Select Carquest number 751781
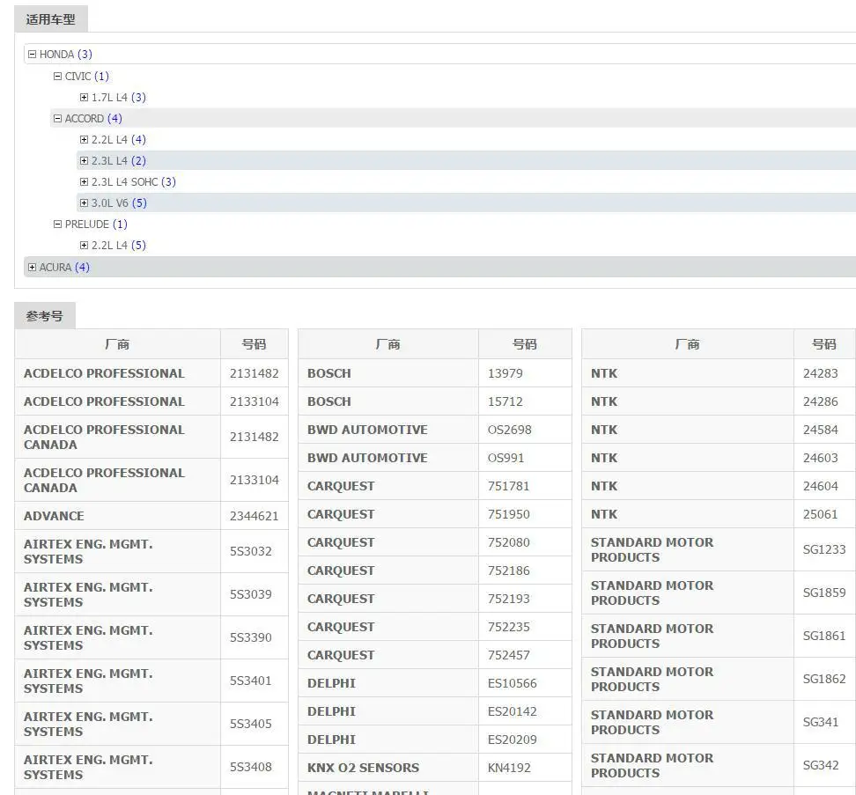 pyautogui.click(x=508, y=486)
